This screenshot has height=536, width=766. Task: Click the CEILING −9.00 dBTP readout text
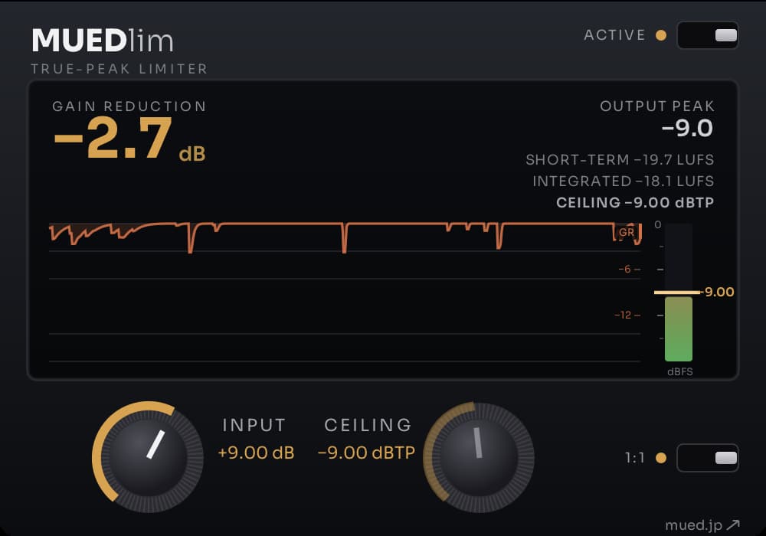coord(635,203)
